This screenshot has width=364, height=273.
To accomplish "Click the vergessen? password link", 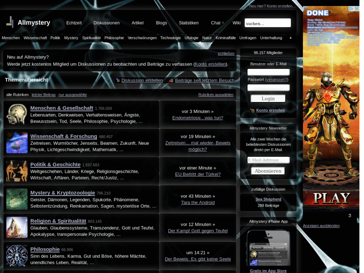I will coord(277,80).
